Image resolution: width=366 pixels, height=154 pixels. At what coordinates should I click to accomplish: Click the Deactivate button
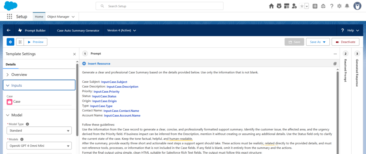pyautogui.click(x=345, y=42)
